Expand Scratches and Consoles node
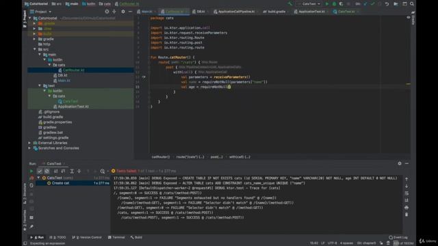The width and height of the screenshot is (438, 246). 29,148
